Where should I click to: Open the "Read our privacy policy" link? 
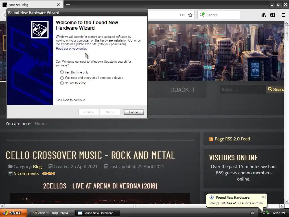tap(71, 49)
